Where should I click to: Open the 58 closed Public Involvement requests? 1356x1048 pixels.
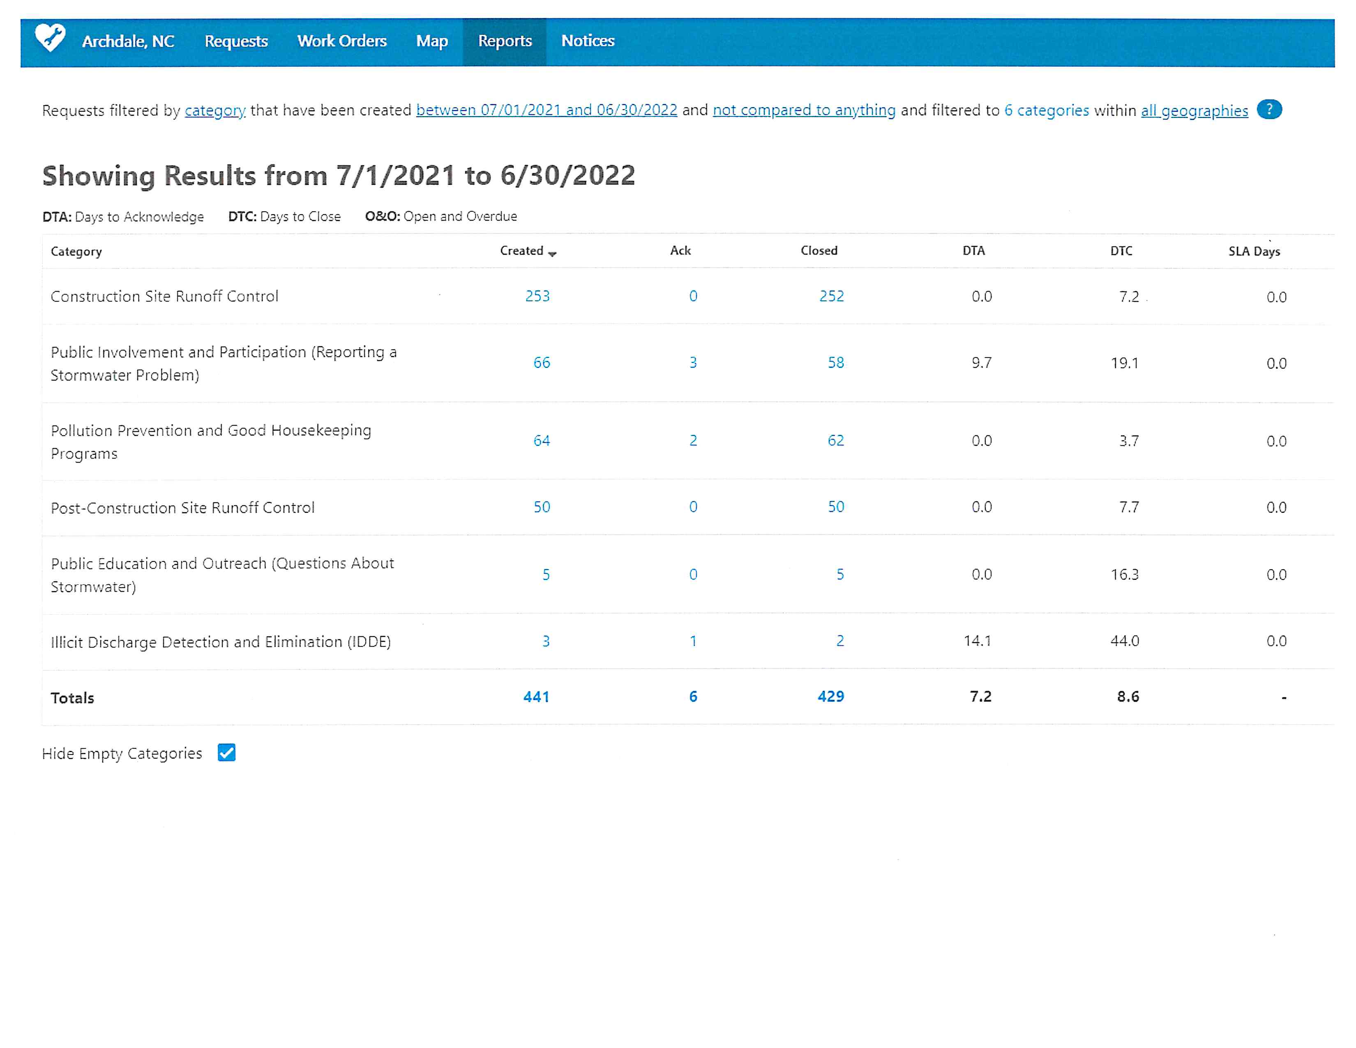coord(835,362)
